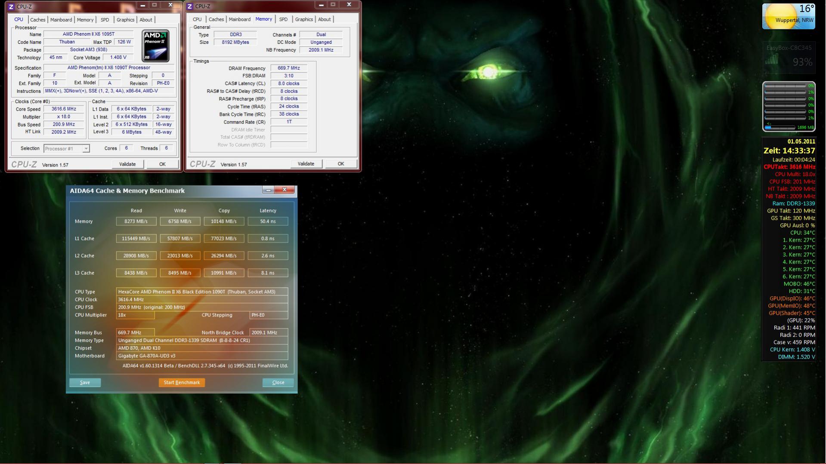Click the signal bars in the EasyBox Wi-Fi gadget
The image size is (826, 464).
click(771, 59)
